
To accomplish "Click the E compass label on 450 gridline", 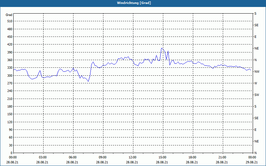I will (255, 37).
